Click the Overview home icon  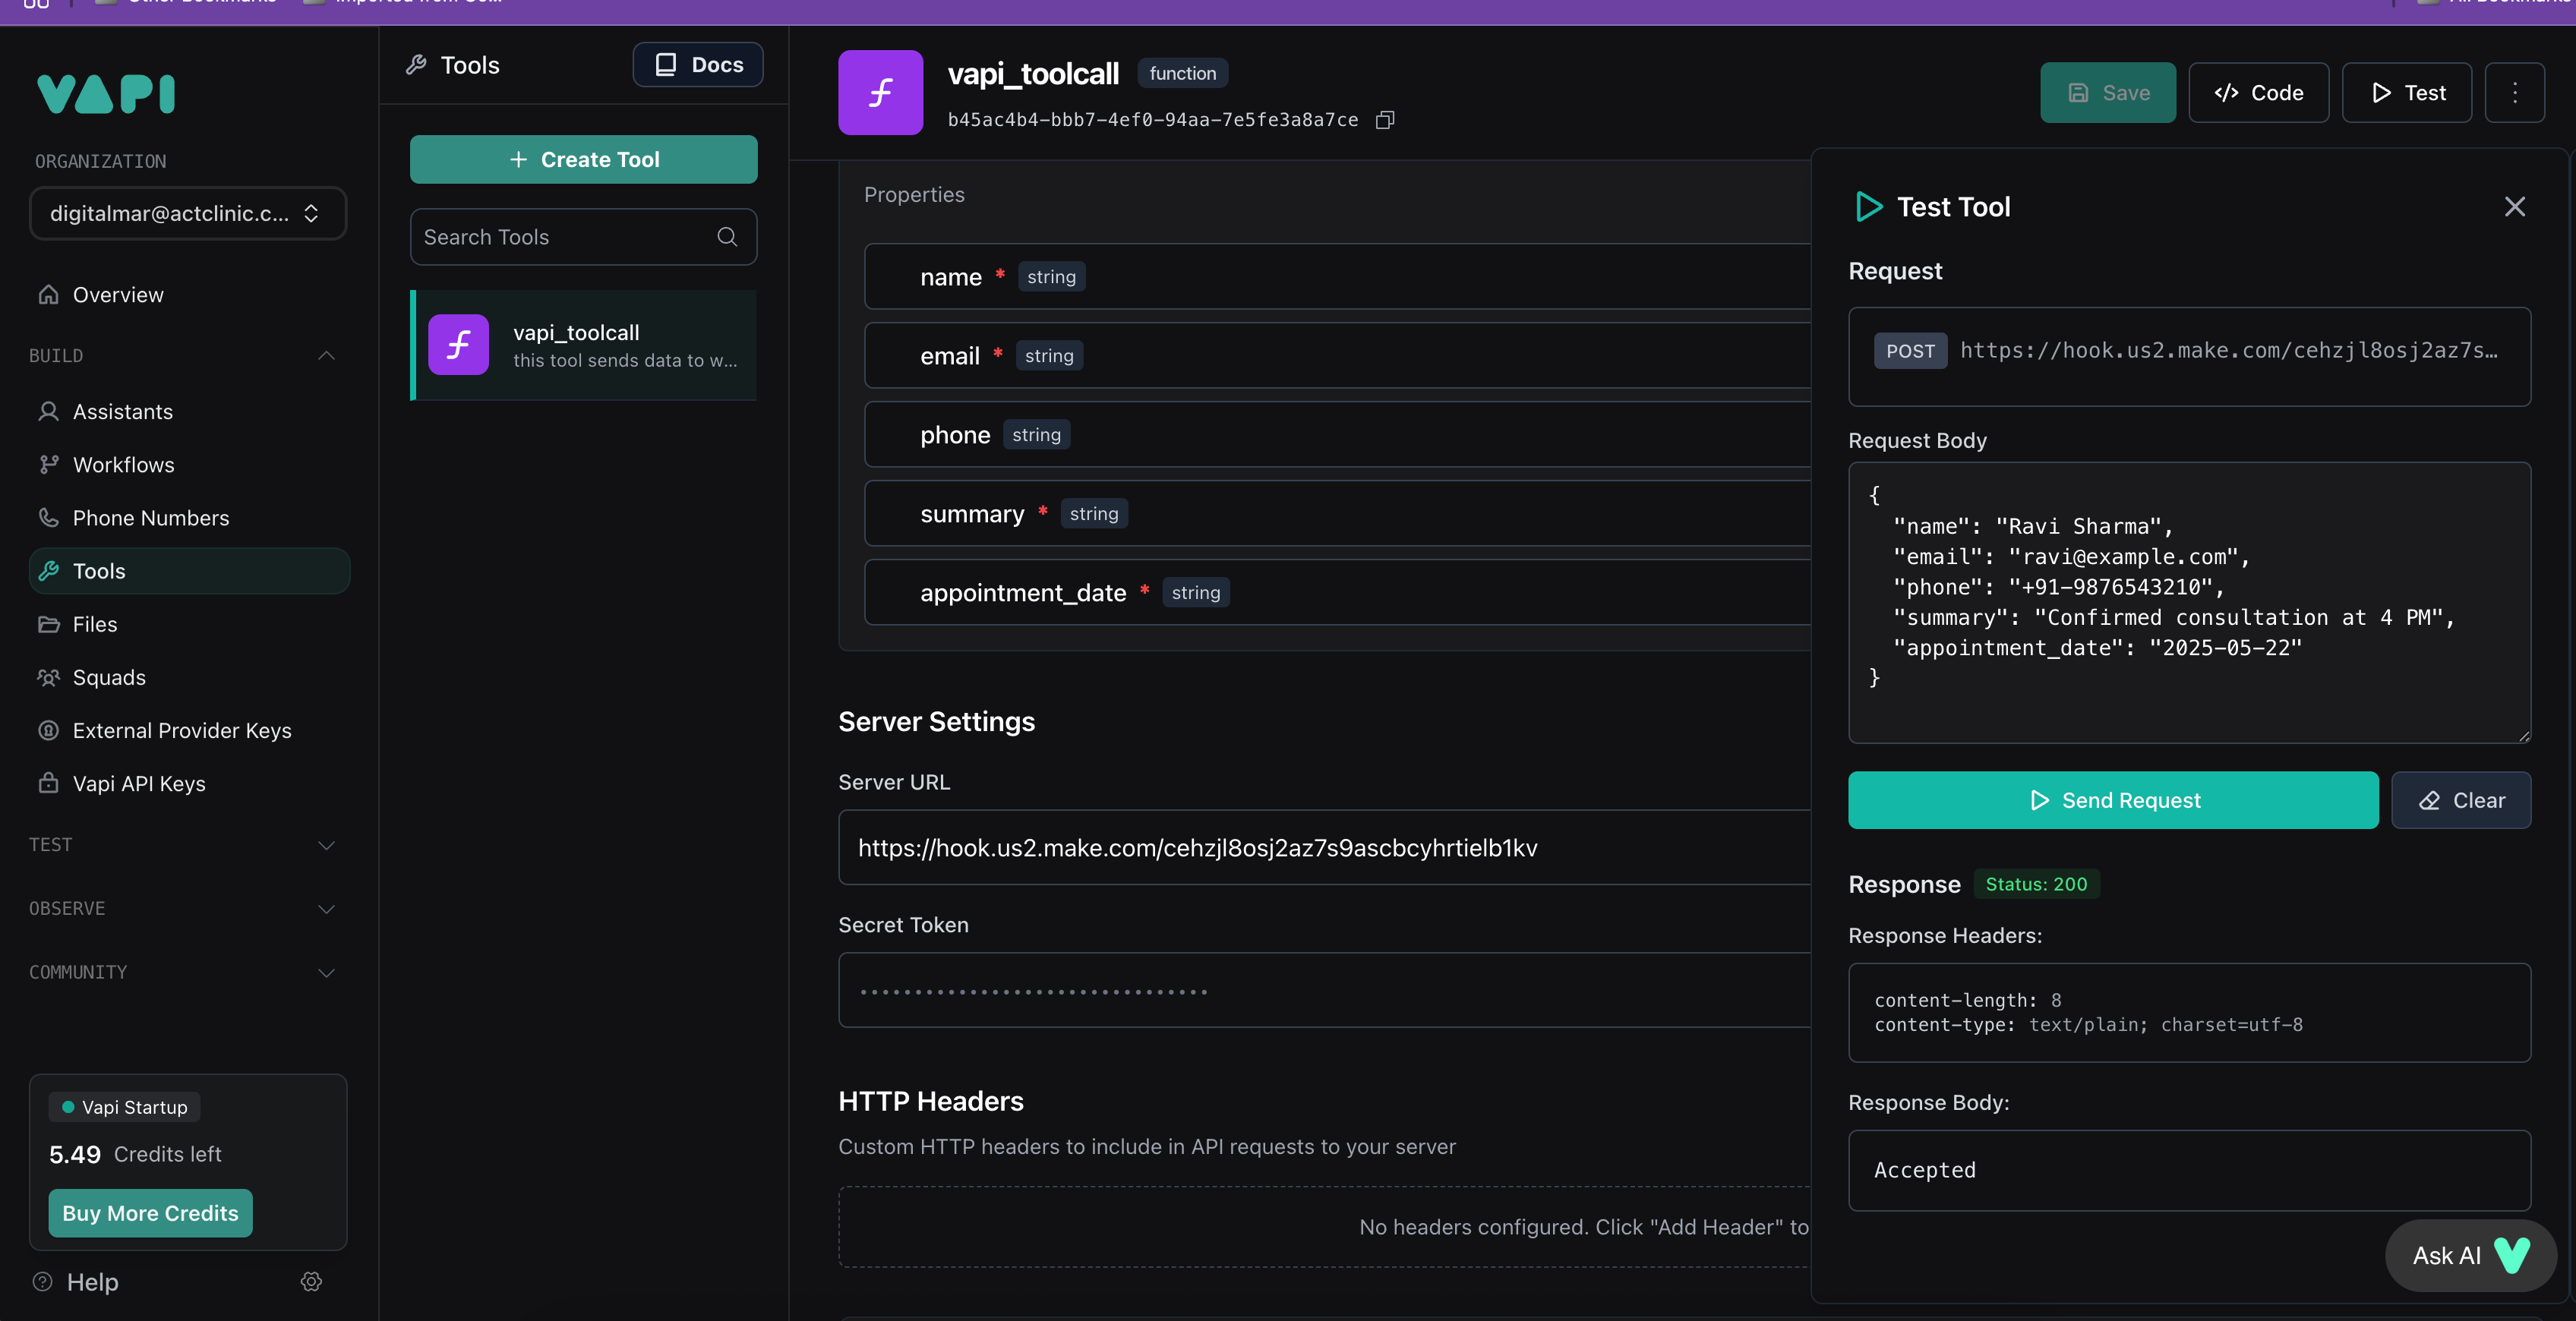pyautogui.click(x=48, y=295)
